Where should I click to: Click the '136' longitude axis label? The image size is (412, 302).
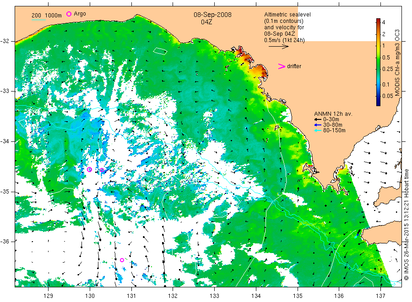tap(339, 296)
